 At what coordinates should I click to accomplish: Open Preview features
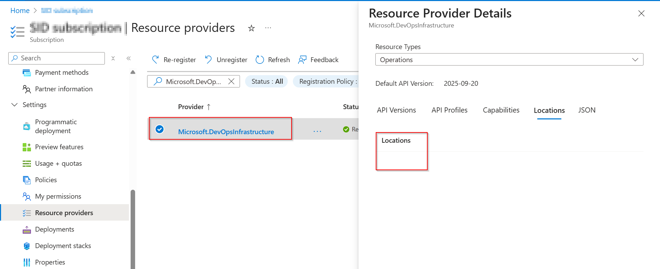(x=59, y=147)
